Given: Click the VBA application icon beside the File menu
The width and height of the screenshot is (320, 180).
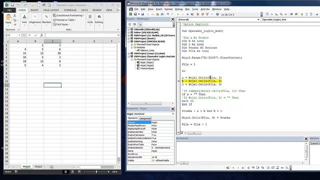Looking at the screenshot, I should pyautogui.click(x=131, y=9).
